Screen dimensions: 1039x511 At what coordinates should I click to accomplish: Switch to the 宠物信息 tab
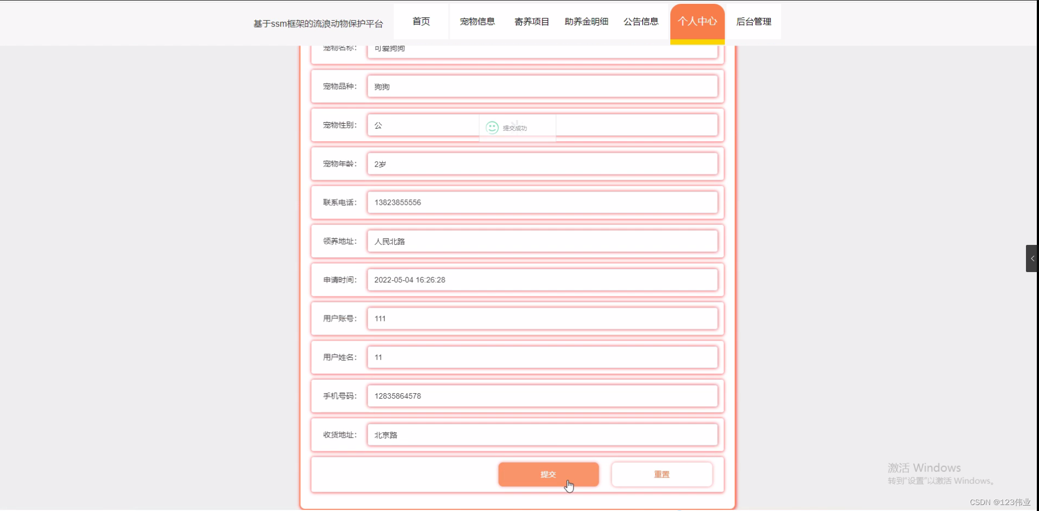click(477, 21)
